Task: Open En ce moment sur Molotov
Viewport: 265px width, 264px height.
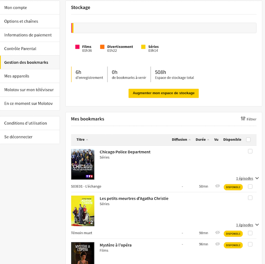Action: [x=30, y=103]
